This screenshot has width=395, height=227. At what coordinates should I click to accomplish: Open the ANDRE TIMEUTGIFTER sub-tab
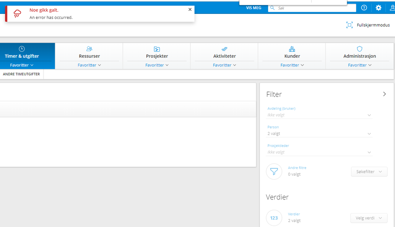(x=21, y=74)
